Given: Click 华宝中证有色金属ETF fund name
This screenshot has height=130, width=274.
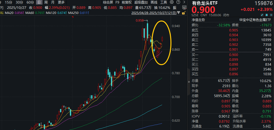Looking at the screenshot, I should click(255, 20).
